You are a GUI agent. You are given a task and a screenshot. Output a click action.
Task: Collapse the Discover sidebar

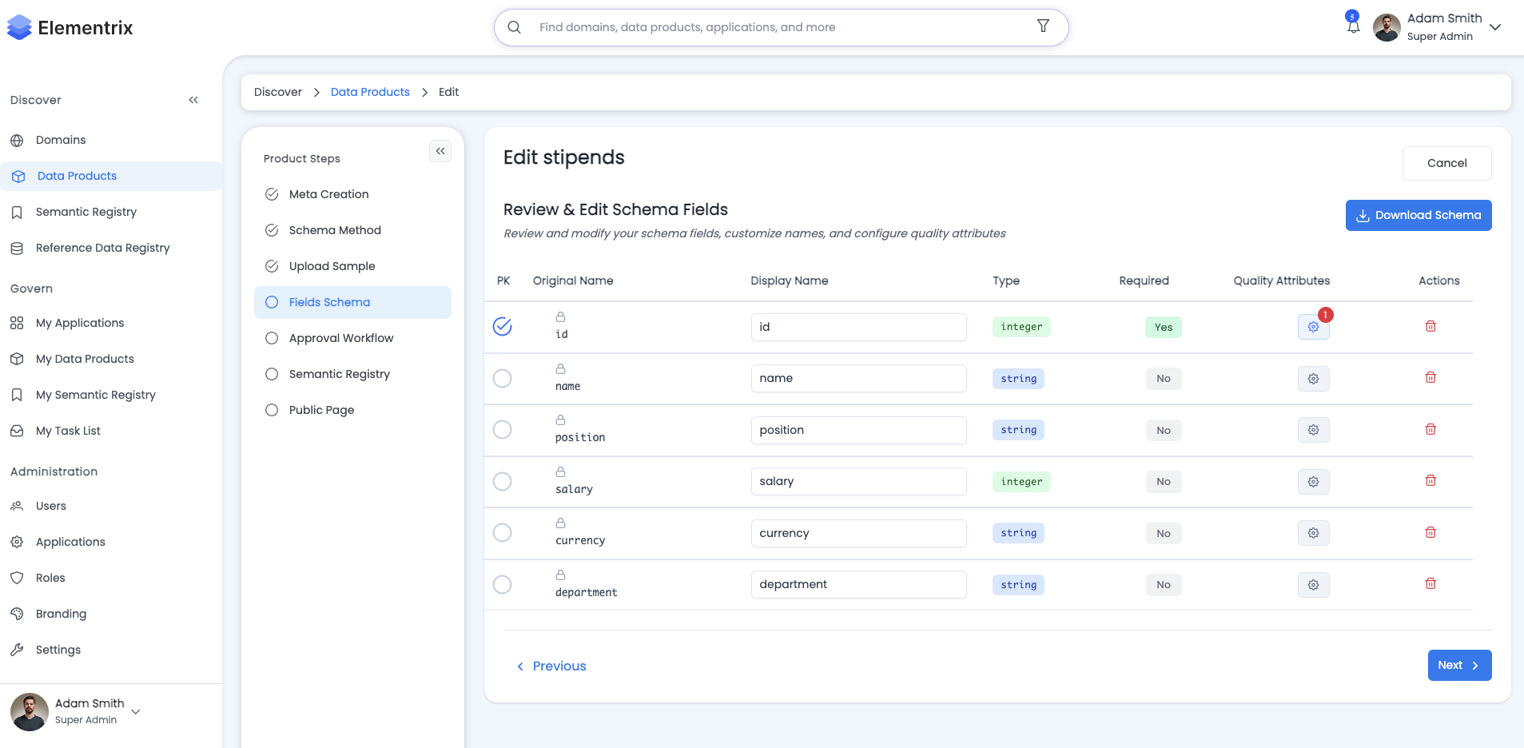193,99
